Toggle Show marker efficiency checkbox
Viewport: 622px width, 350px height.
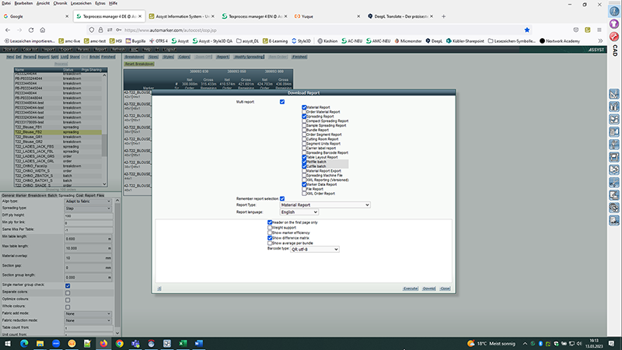pos(270,233)
